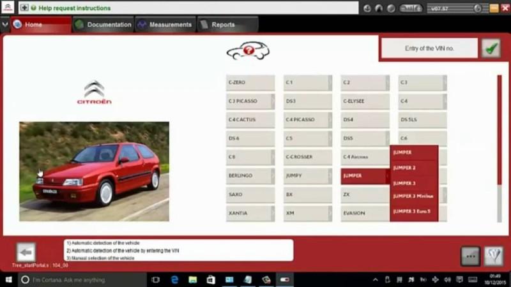Image resolution: width=511 pixels, height=287 pixels.
Task: Click the car with question mark icon
Action: [x=248, y=50]
